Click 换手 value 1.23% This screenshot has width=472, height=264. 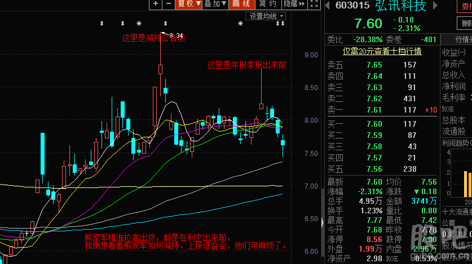[372, 211]
